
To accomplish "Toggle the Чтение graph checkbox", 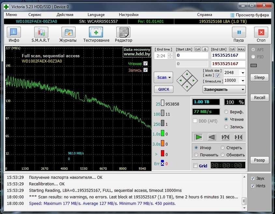I will [146, 64].
